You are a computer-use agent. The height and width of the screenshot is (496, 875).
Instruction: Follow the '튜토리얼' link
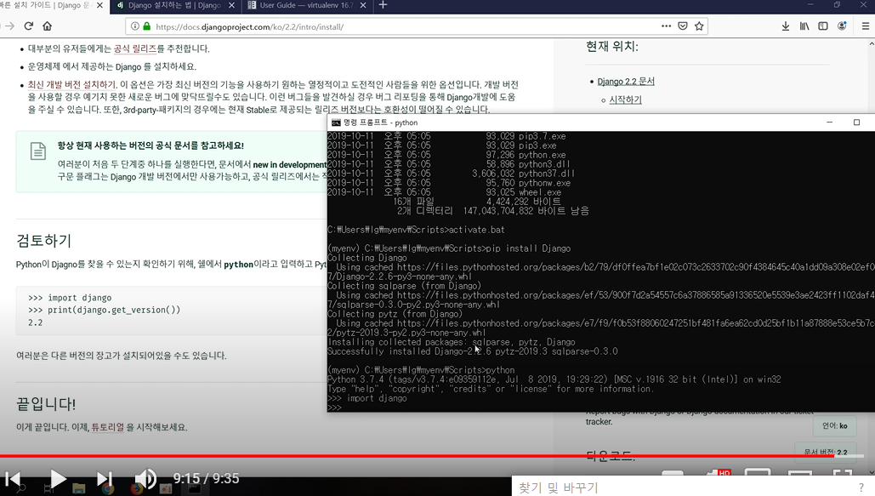coord(108,427)
